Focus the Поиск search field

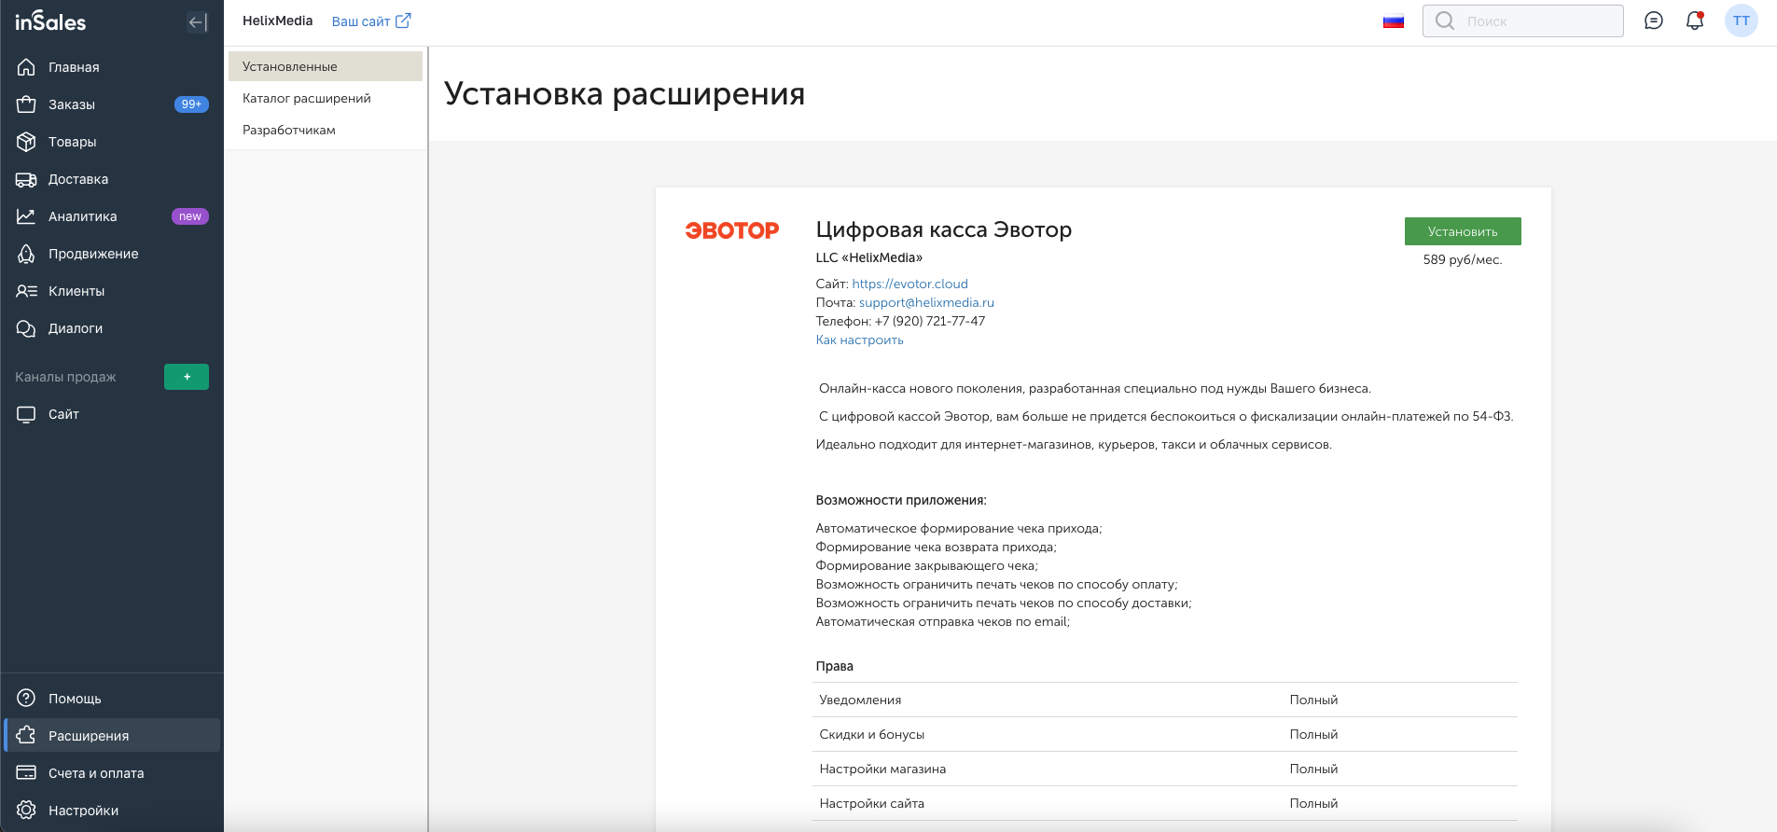click(1523, 21)
